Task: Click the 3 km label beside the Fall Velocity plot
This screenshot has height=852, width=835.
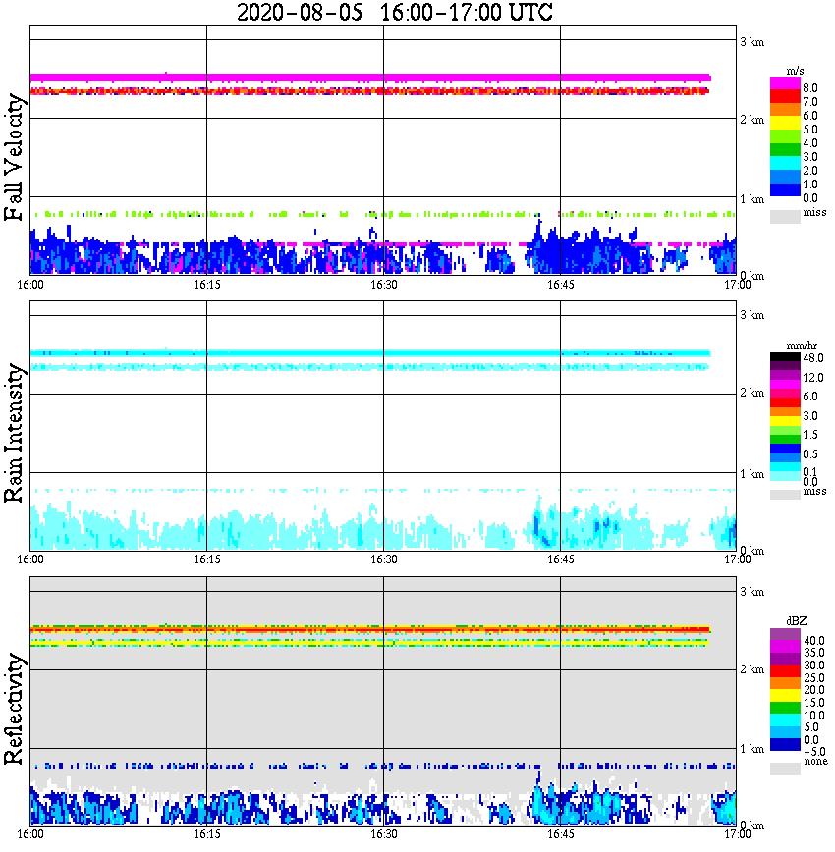Action: pos(751,42)
